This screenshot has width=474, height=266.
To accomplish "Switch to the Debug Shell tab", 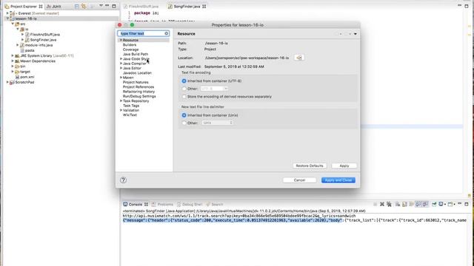I will pyautogui.click(x=190, y=204).
